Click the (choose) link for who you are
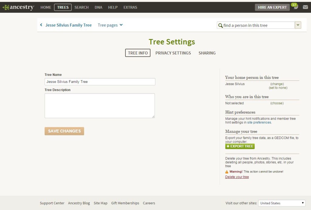 coord(277,103)
